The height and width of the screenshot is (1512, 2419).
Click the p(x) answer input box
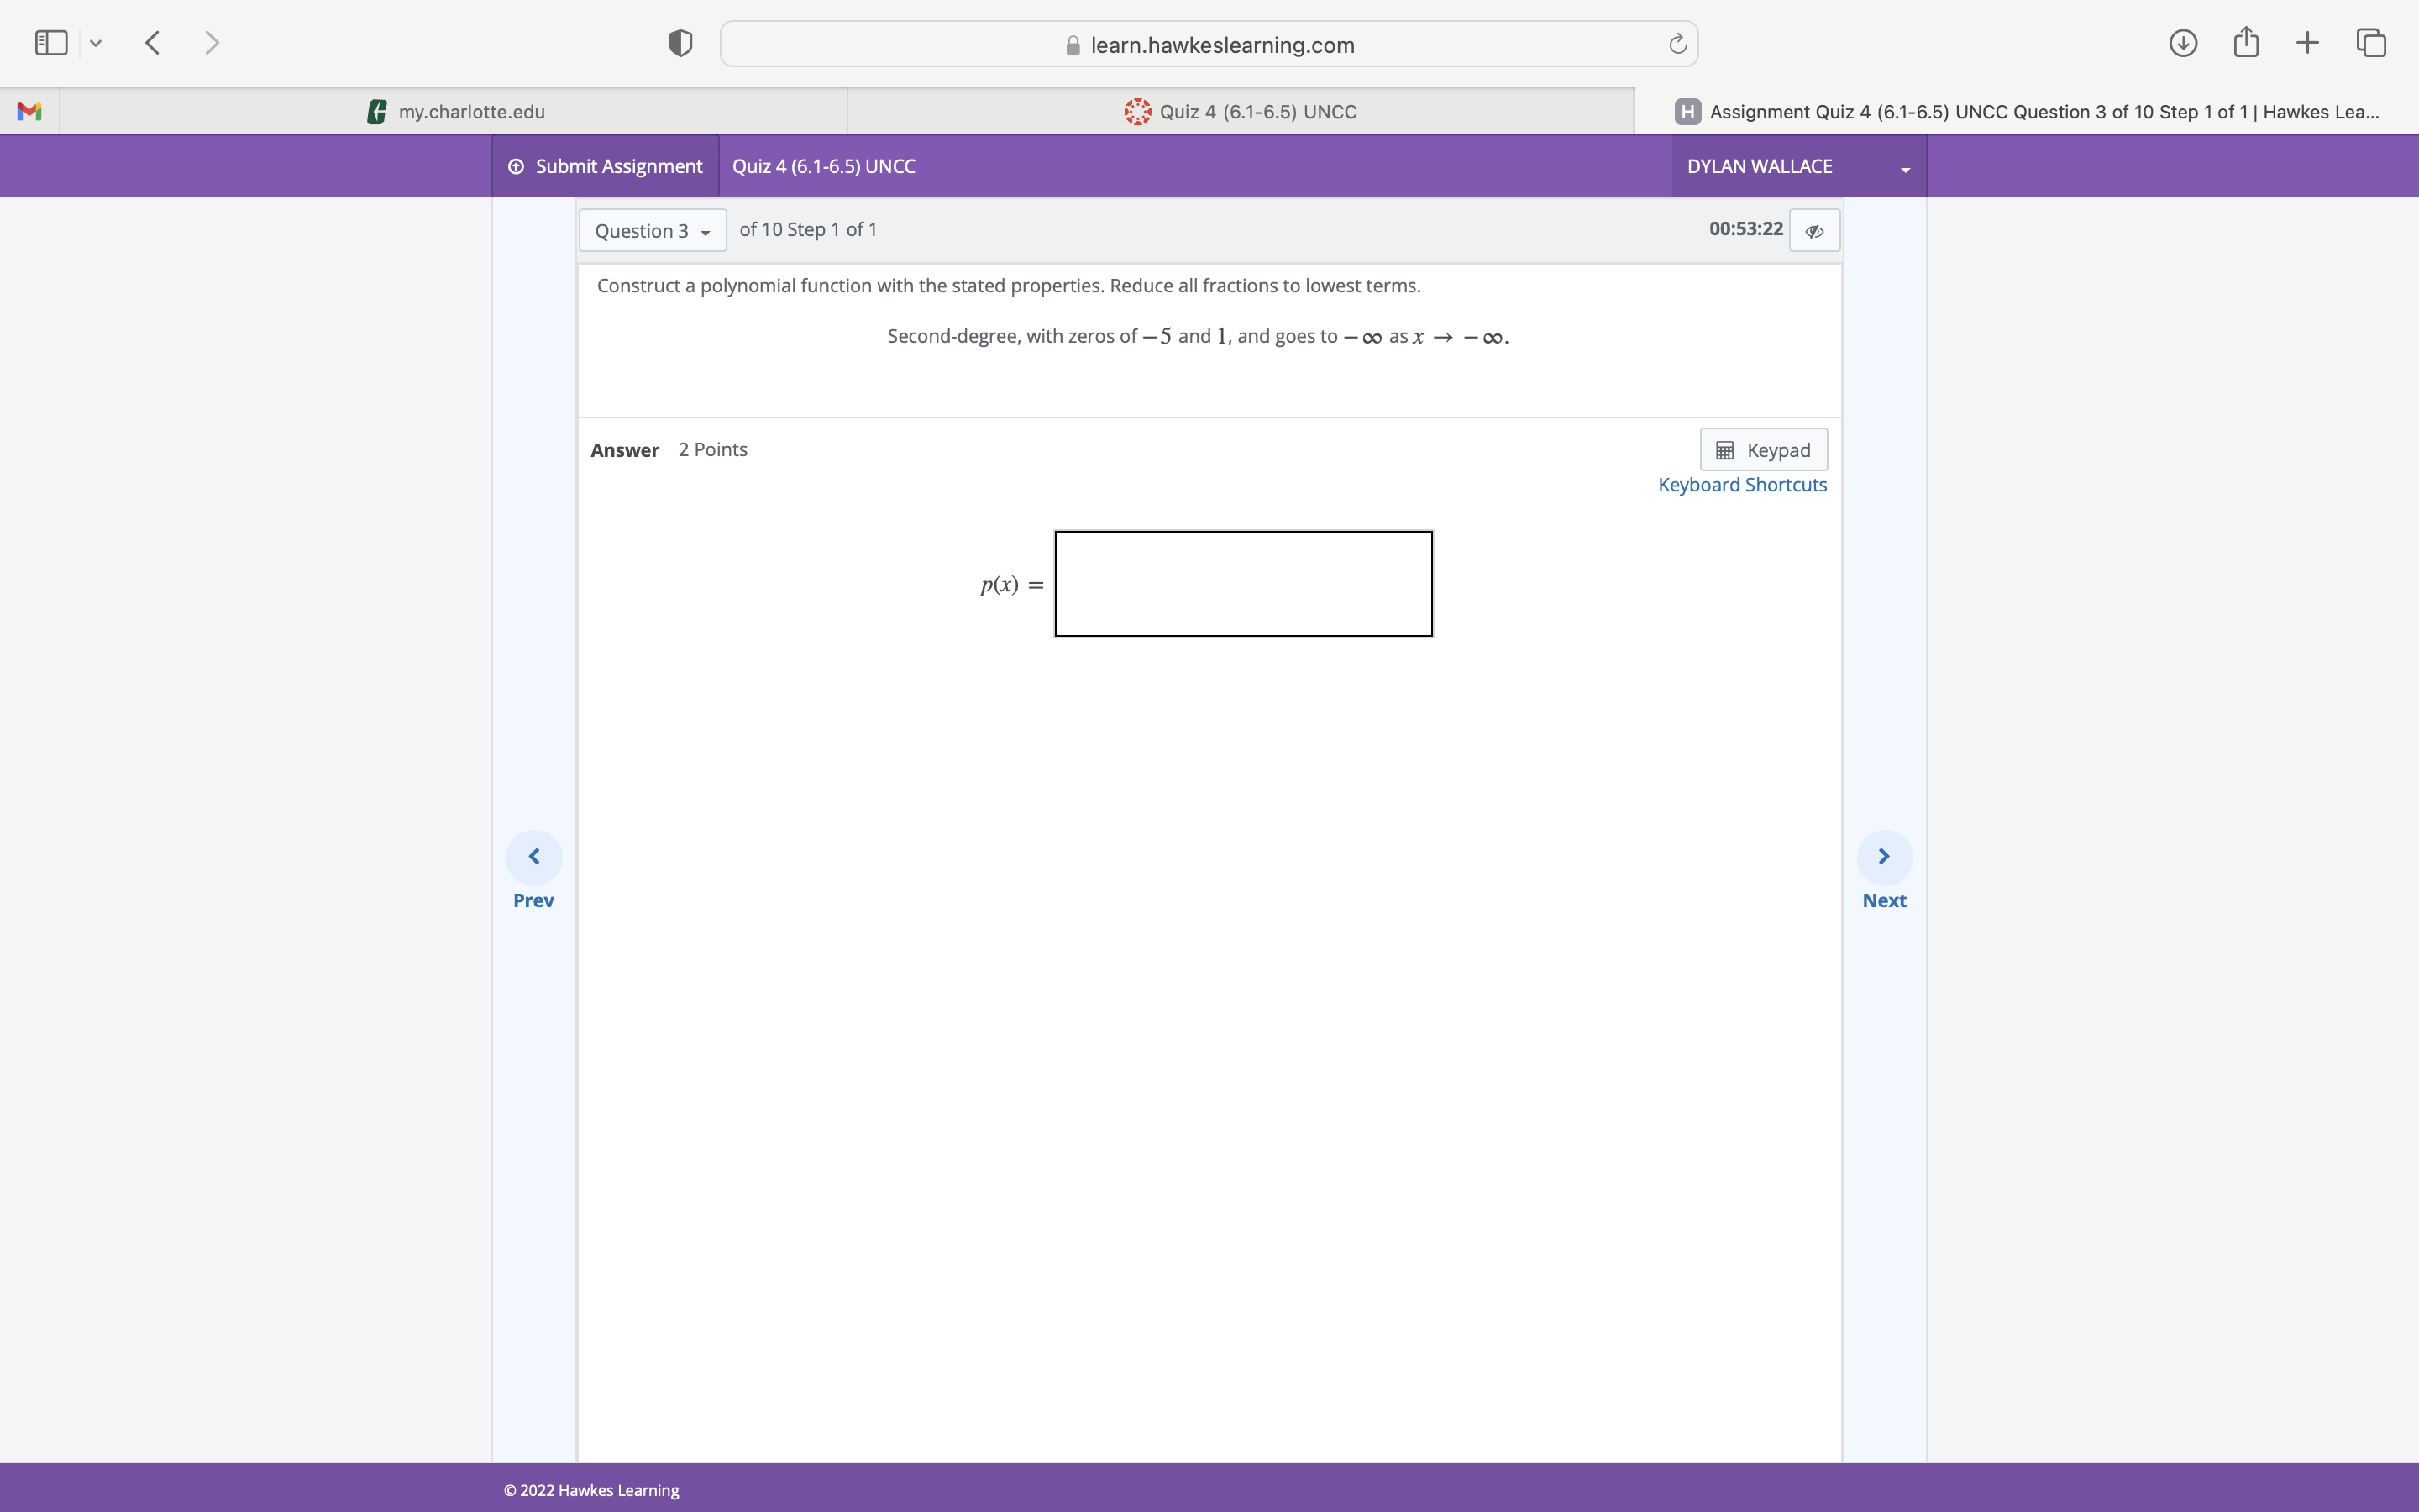click(1242, 584)
